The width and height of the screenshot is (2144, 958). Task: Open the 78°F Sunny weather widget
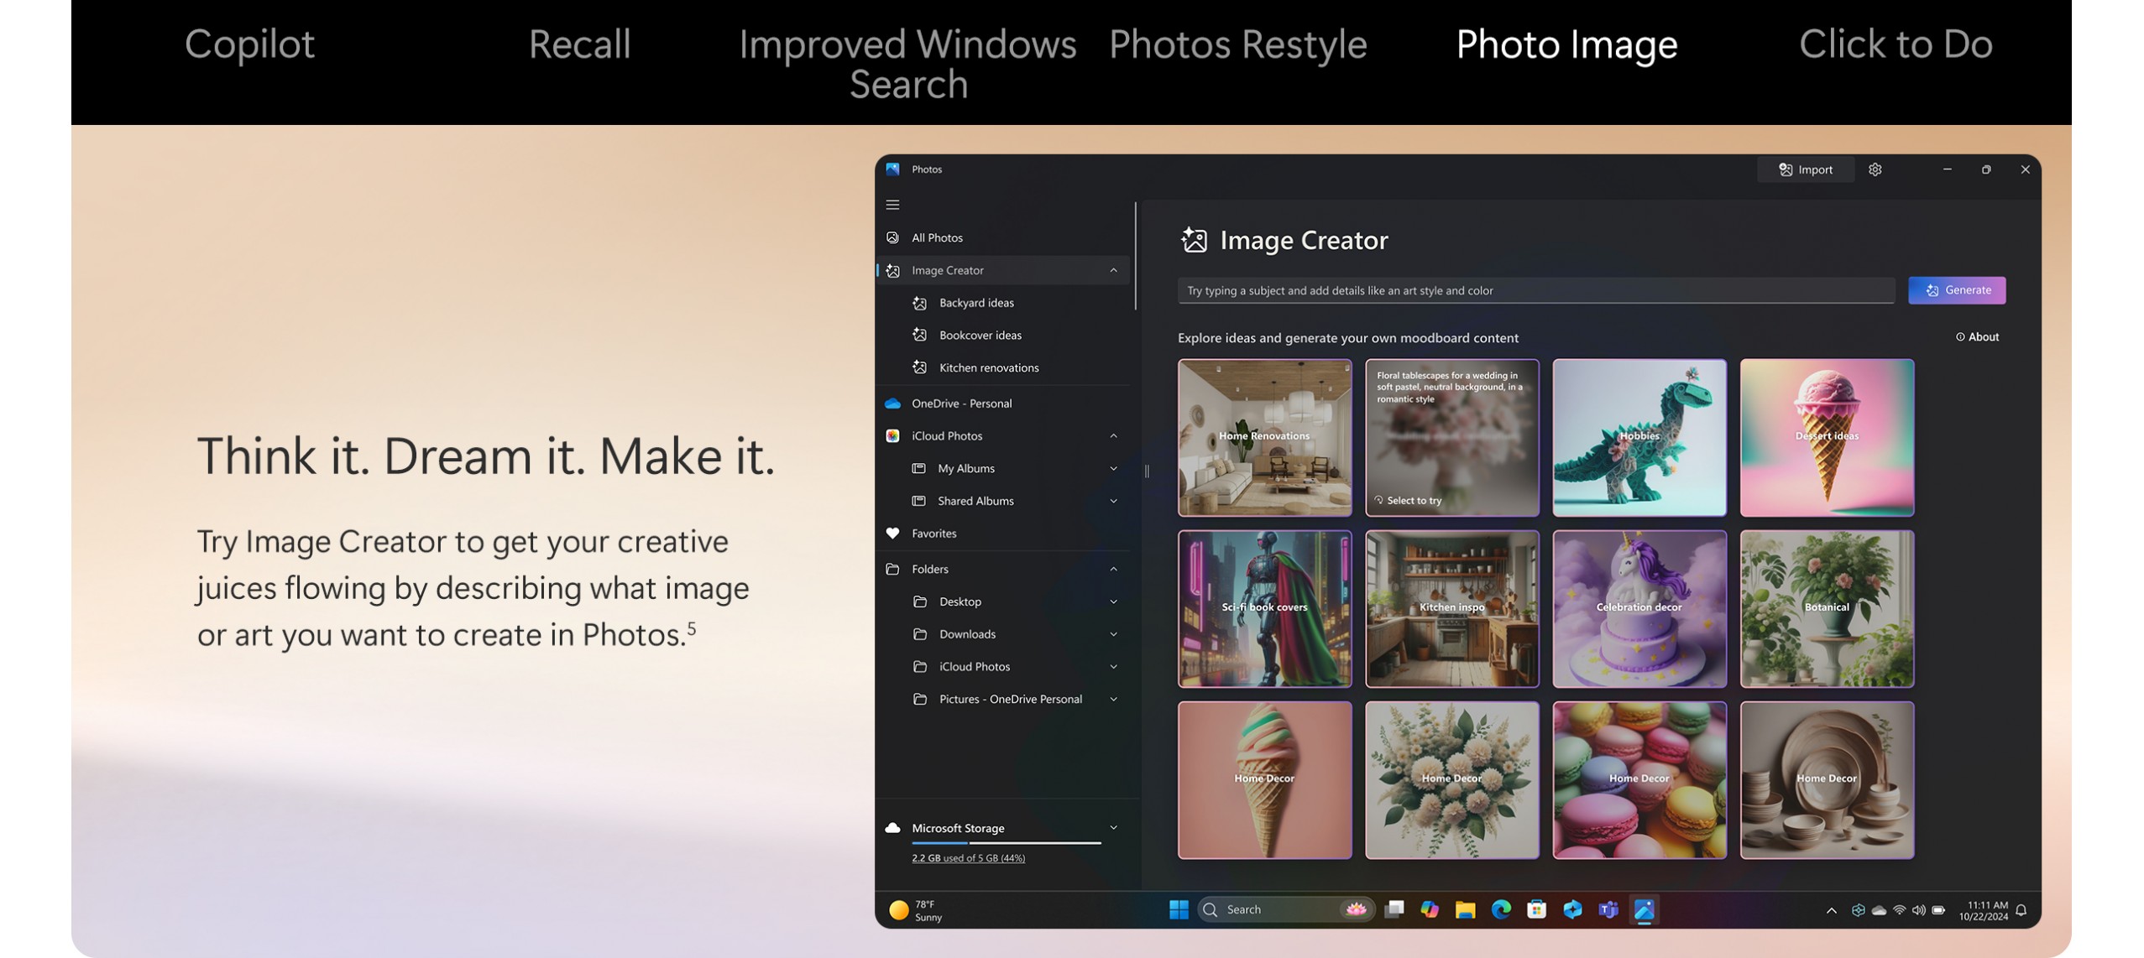(917, 911)
